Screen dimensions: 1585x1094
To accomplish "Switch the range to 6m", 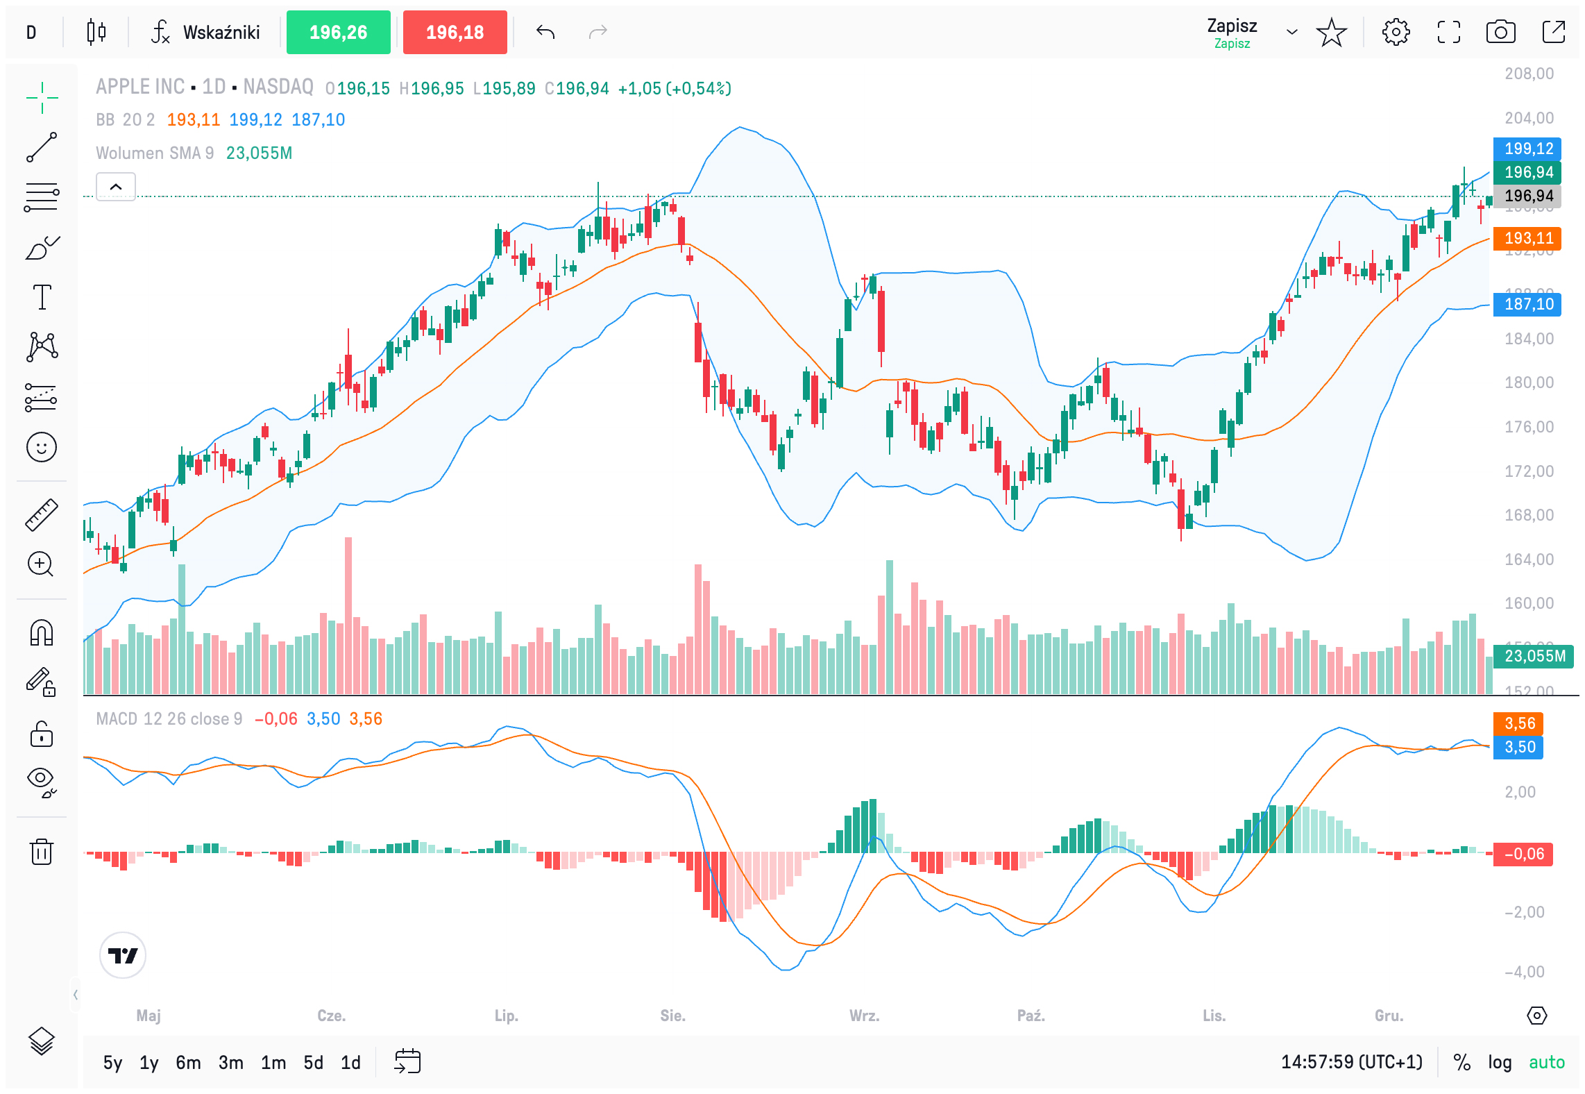I will tap(188, 1063).
